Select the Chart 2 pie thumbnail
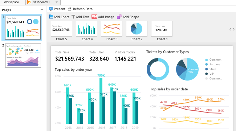Viewport: 236px width, 131px height. tap(137, 29)
